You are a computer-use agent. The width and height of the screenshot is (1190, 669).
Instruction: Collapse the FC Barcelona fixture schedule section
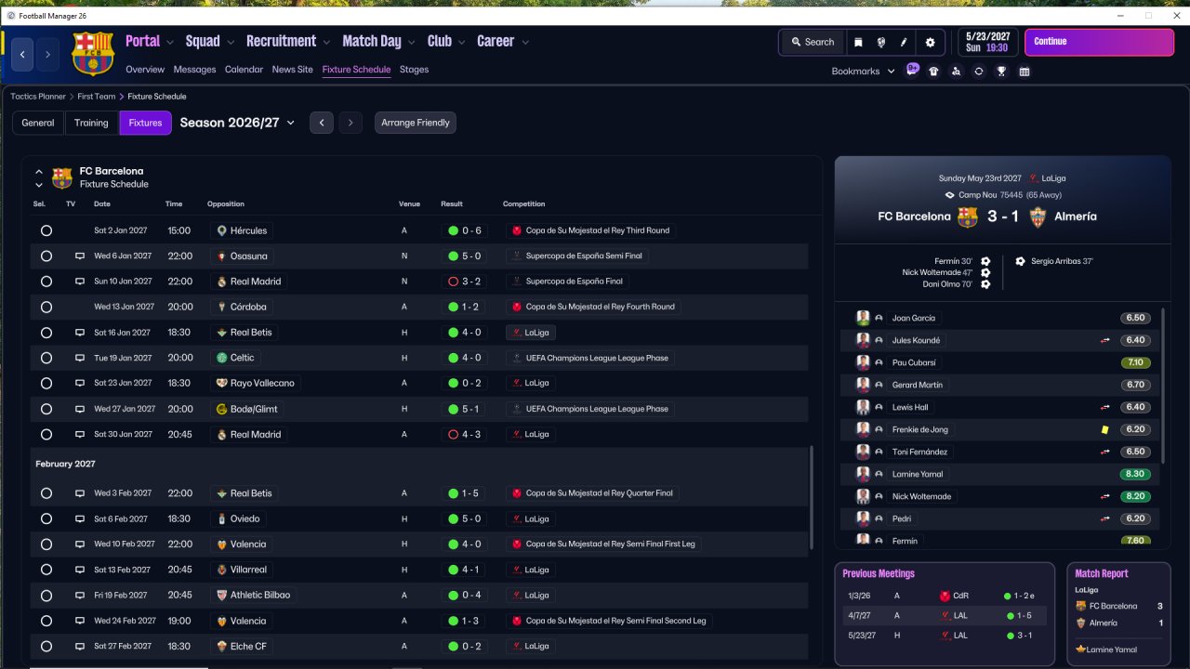[x=39, y=172]
